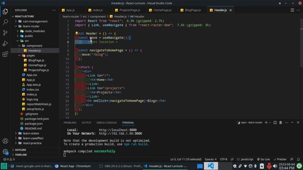Expand the react-practice folder
Screen dimensions: 303x170
coord(35,143)
